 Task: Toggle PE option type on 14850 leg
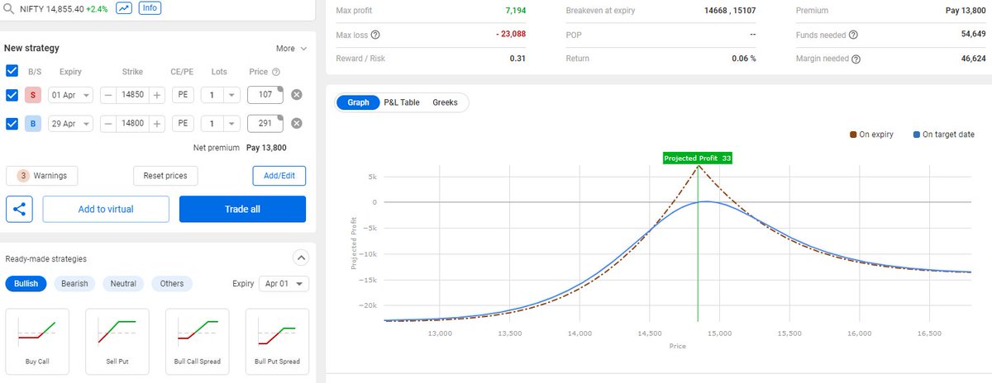pyautogui.click(x=183, y=95)
